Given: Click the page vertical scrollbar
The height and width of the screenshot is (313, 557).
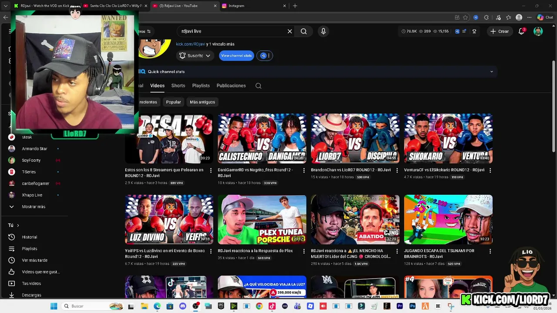Looking at the screenshot, I should point(554,107).
